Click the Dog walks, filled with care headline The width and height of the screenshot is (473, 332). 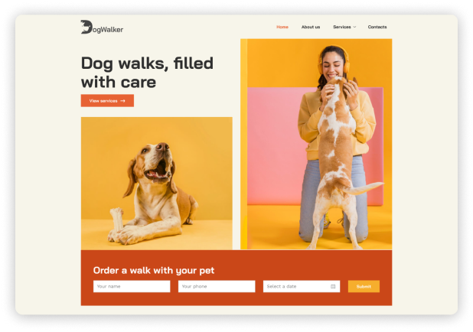coord(147,73)
